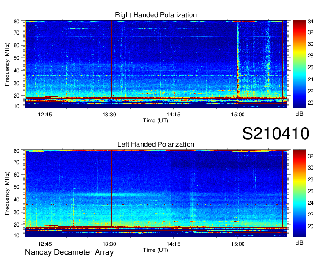Viewport: 319px width, 258px height.
Task: Click the 20 MHz label on bottom plot
Action: [x=16, y=225]
